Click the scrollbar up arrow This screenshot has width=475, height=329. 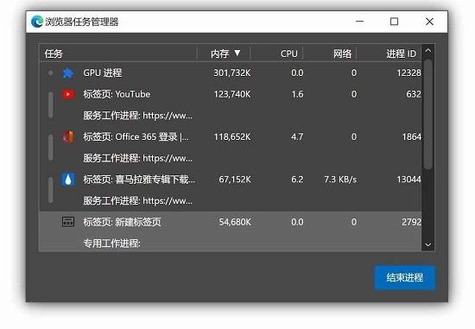[428, 51]
